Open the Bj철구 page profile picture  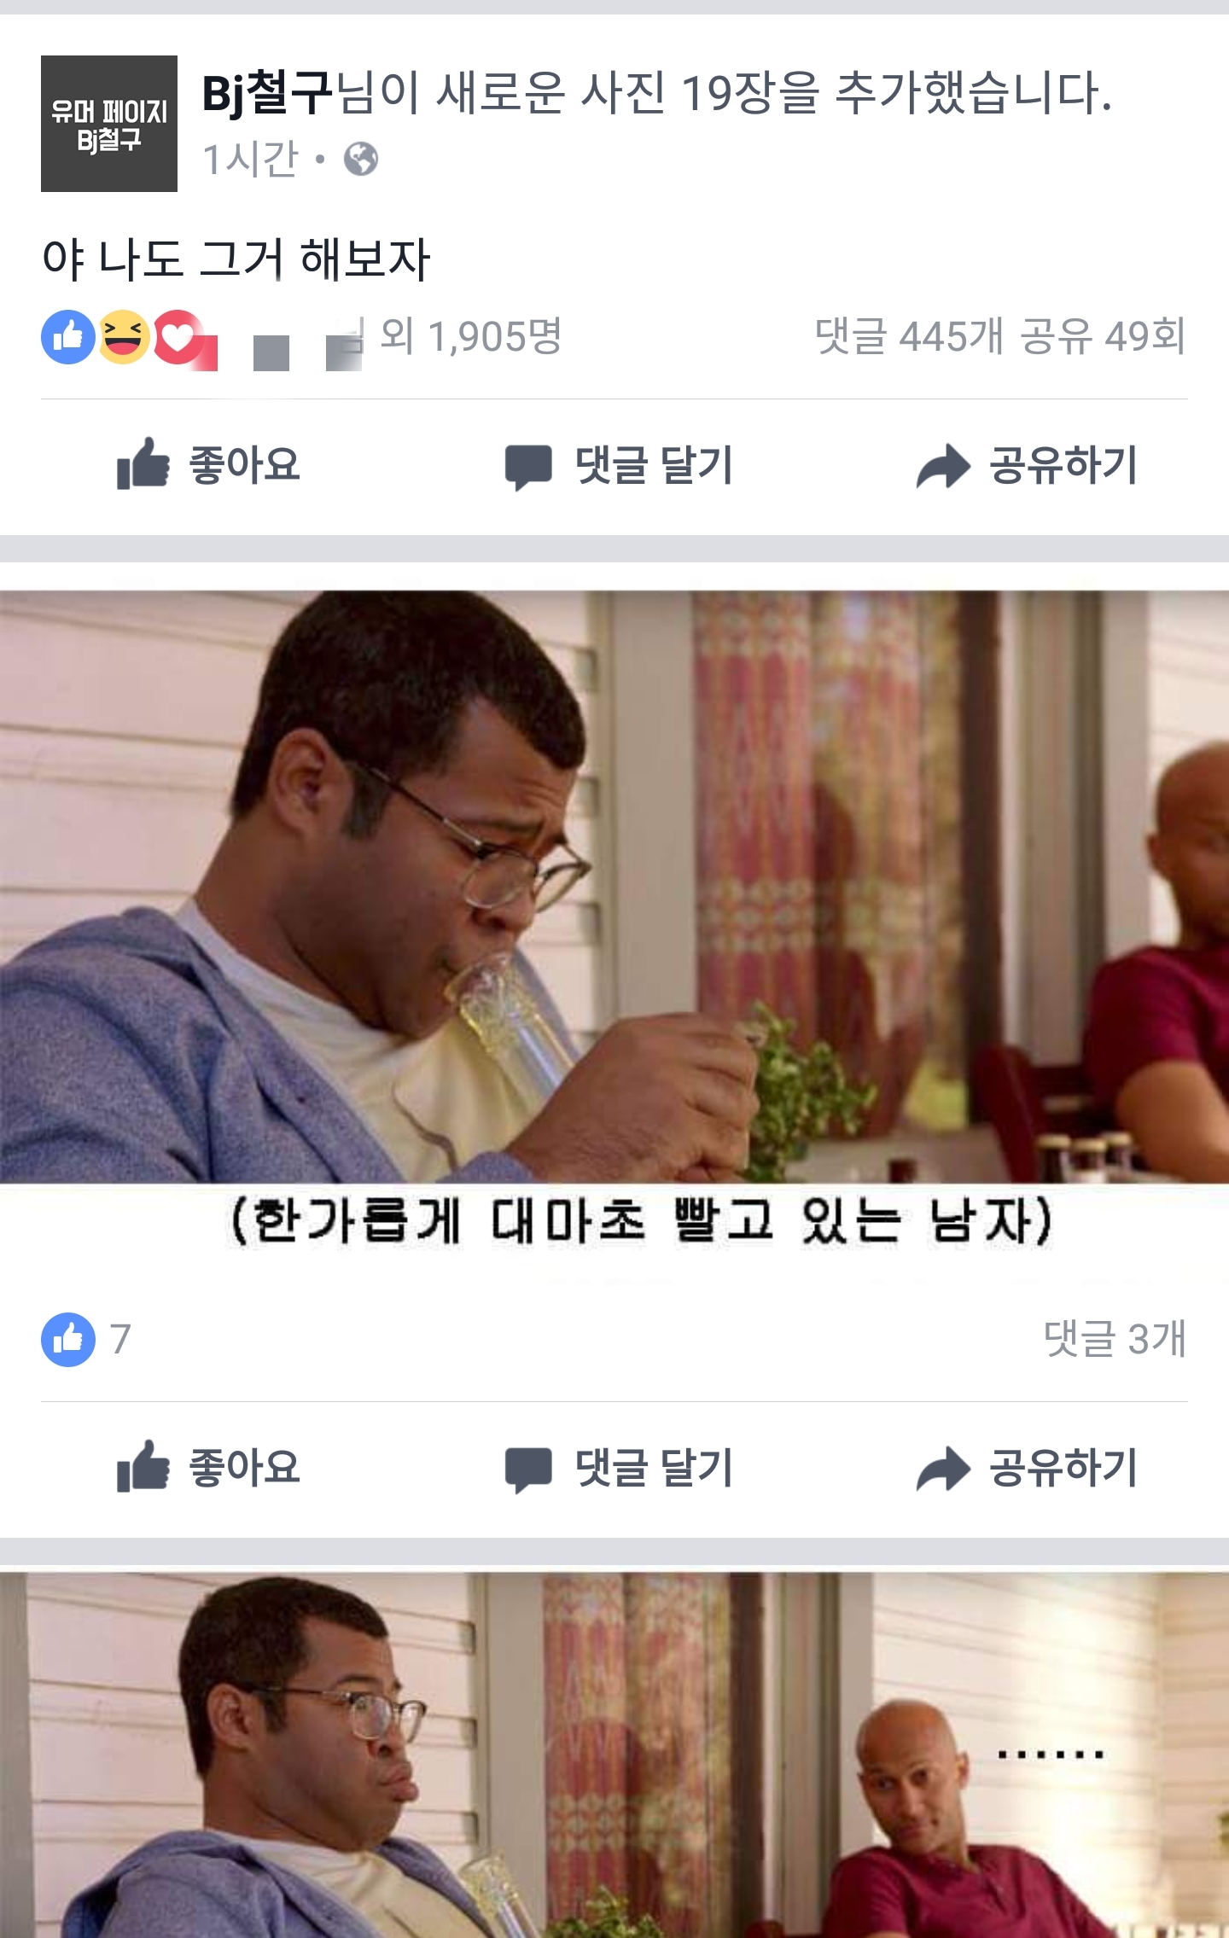109,124
